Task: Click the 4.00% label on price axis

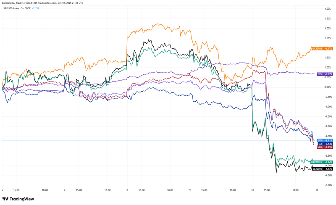Action: point(325,8)
